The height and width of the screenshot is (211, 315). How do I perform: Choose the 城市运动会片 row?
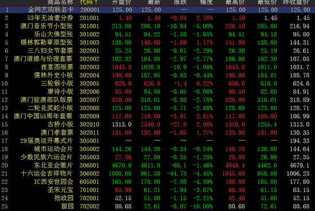(53, 149)
